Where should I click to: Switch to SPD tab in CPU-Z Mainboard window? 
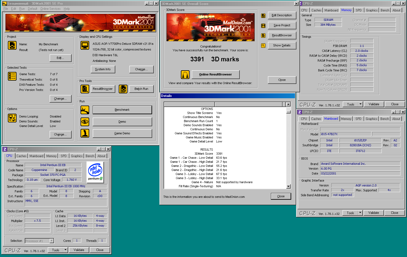(358, 119)
